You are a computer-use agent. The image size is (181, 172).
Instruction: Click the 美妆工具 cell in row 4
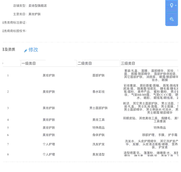(x=98, y=120)
